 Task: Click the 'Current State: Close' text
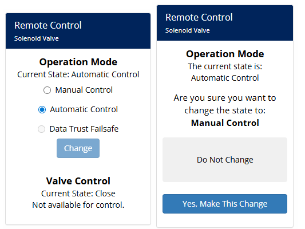(78, 194)
